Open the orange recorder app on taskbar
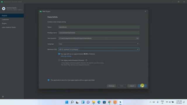The image size is (187, 105). tap(115, 102)
